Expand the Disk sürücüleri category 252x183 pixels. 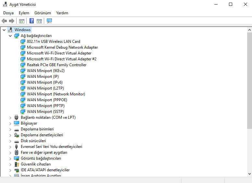click(x=10, y=141)
